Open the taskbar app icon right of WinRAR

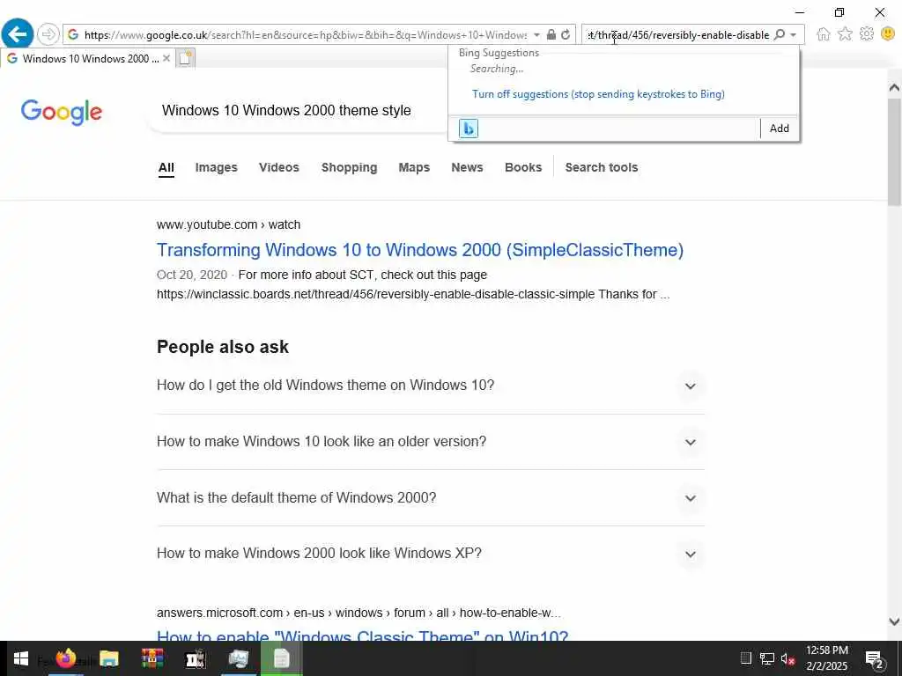[x=196, y=658]
